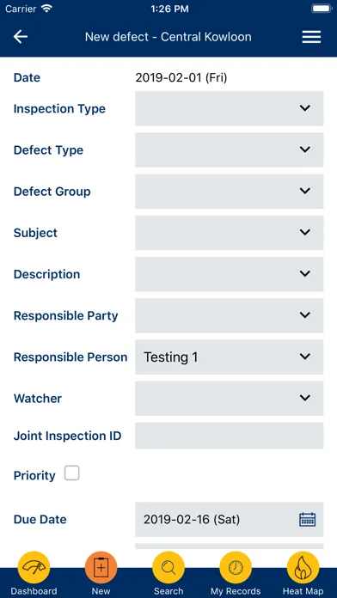Viewport: 337px width, 598px height.
Task: Expand the Description dropdown
Action: point(230,274)
